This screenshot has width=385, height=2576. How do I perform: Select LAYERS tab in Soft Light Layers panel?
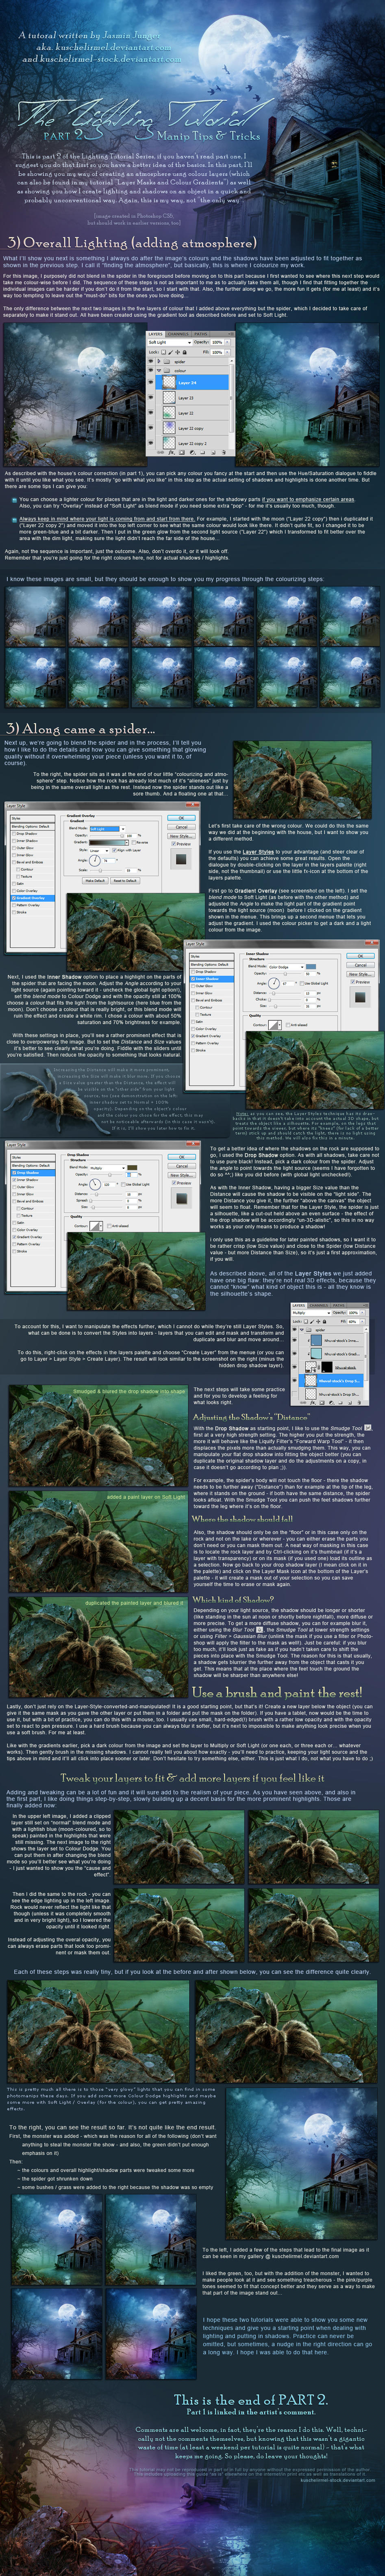(156, 334)
